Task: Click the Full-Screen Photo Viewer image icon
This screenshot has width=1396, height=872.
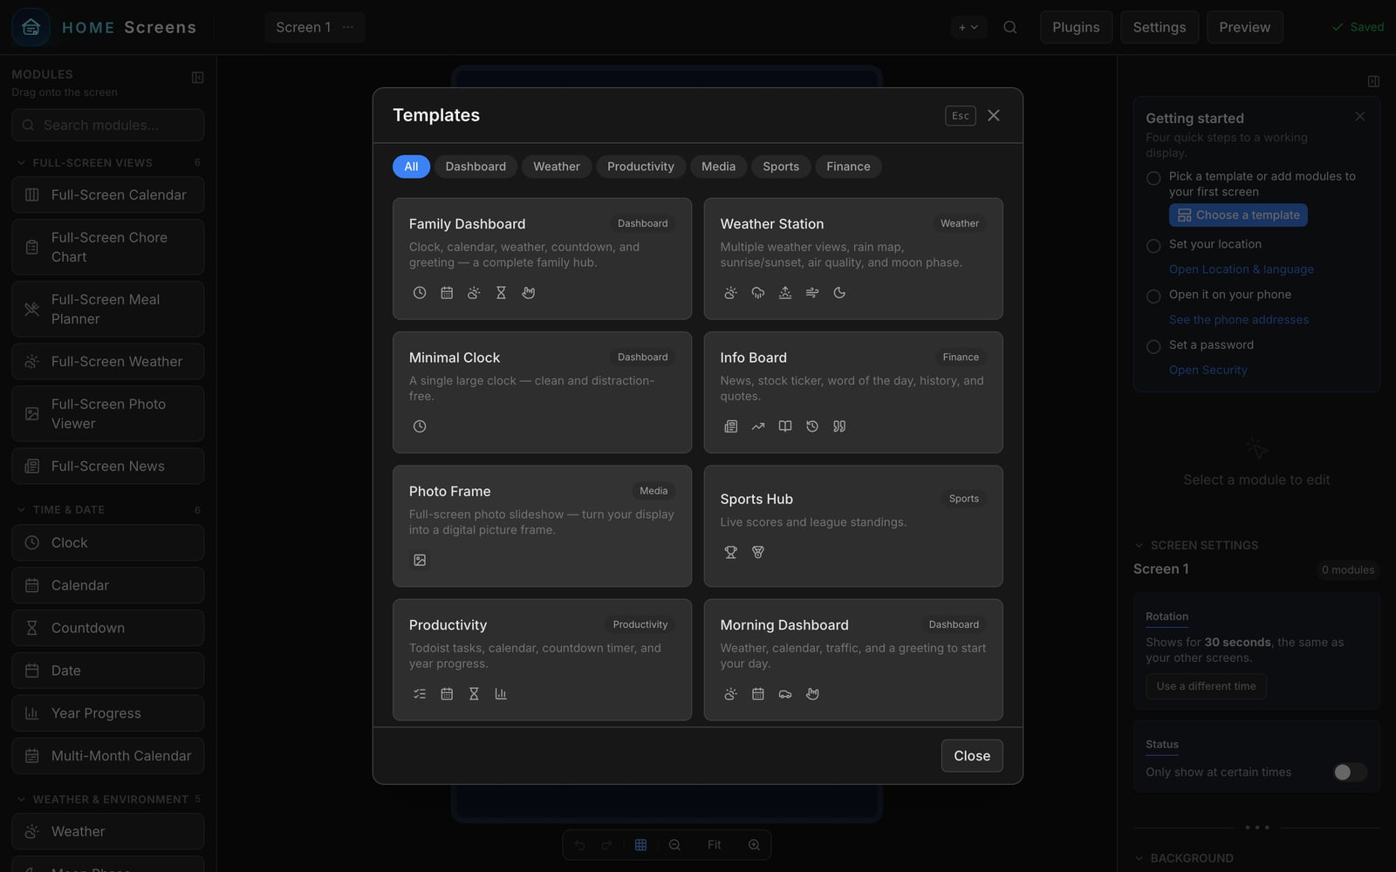Action: (32, 414)
